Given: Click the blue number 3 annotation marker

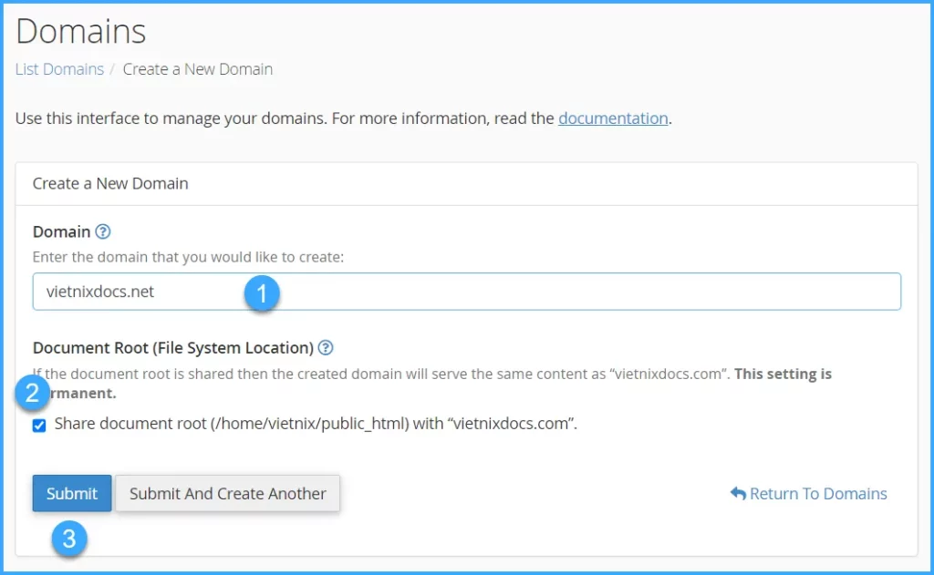Looking at the screenshot, I should [x=69, y=539].
